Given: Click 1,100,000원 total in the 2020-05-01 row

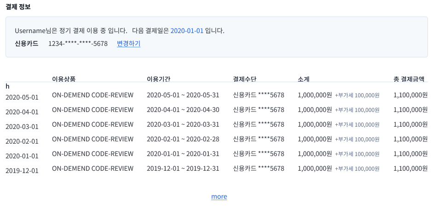Looking at the screenshot, I should click(410, 95).
